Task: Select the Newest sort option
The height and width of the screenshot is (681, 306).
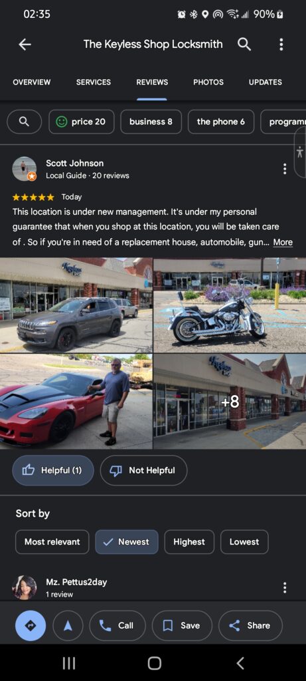Action: (x=127, y=541)
